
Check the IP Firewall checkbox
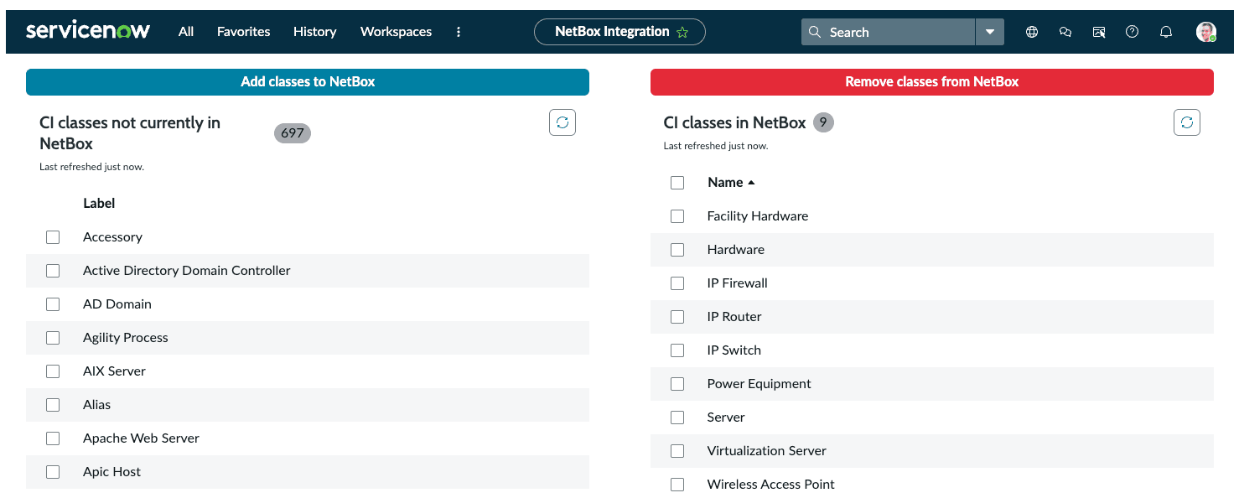click(x=677, y=283)
